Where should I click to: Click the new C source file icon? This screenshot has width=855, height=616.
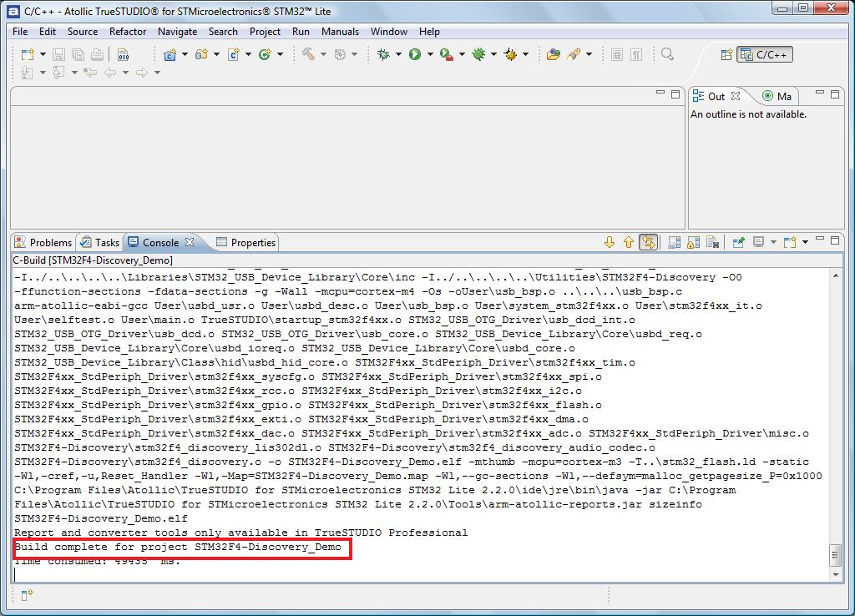234,54
